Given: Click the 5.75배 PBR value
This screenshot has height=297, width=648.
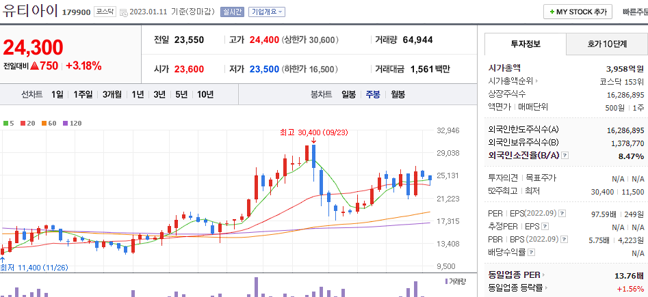Looking at the screenshot, I should coord(599,240).
